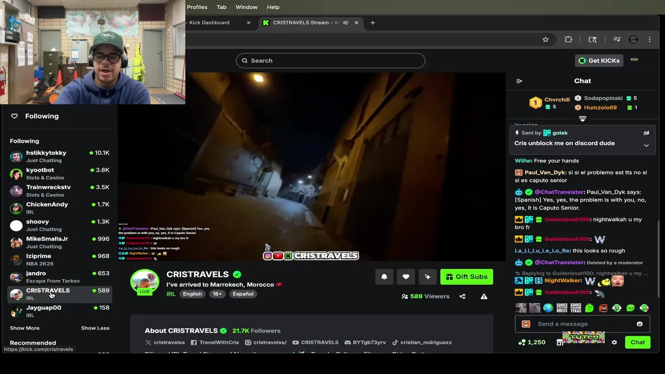Open shoovy channel in Following

tap(60, 225)
